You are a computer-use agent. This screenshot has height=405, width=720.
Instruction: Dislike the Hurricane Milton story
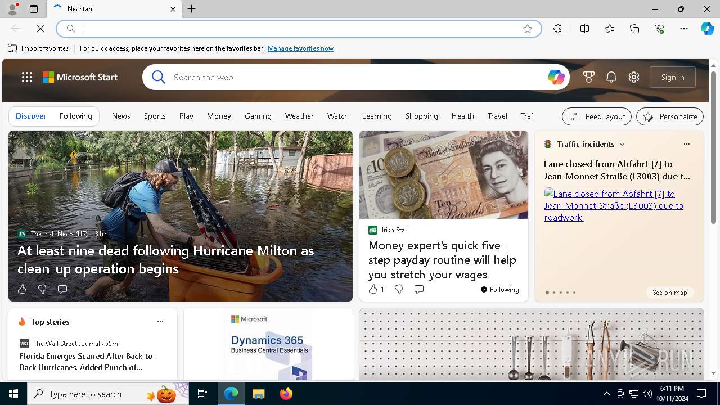(42, 289)
